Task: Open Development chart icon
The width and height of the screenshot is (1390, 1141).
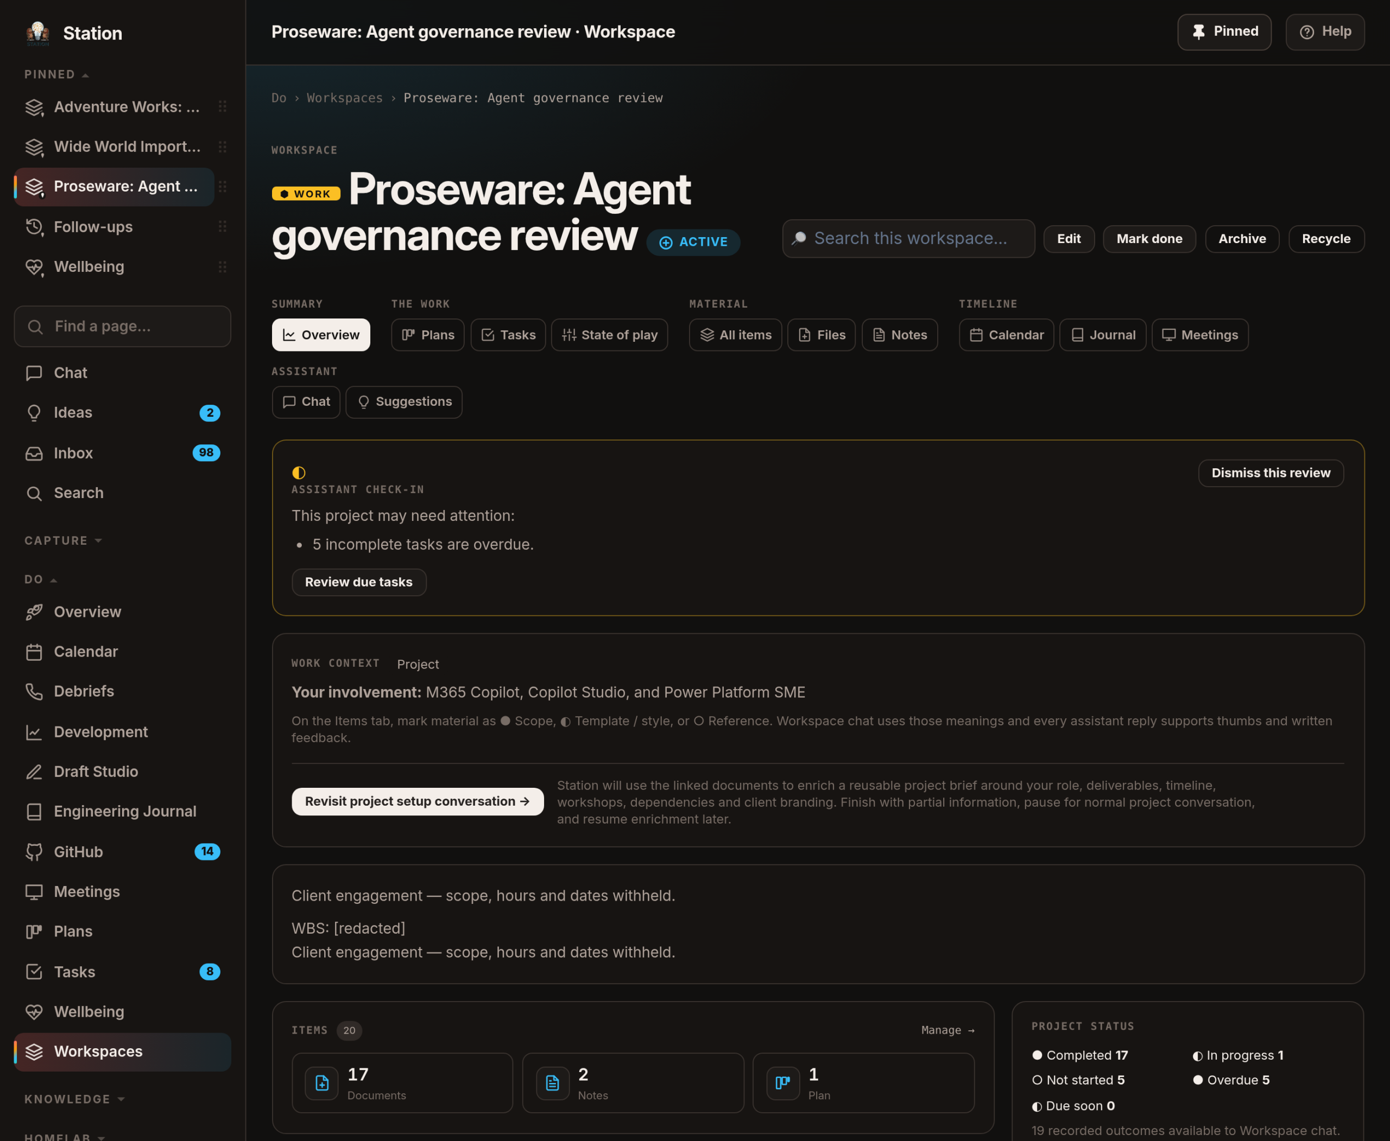Action: [x=122, y=731]
